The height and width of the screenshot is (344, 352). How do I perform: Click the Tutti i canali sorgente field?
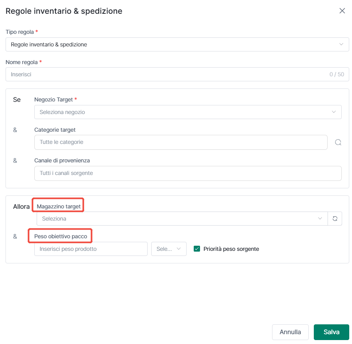(x=188, y=173)
